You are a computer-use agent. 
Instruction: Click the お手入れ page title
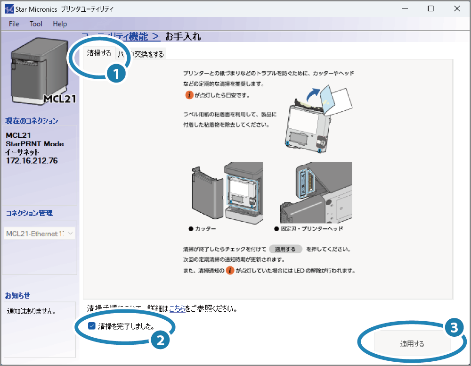(x=183, y=37)
